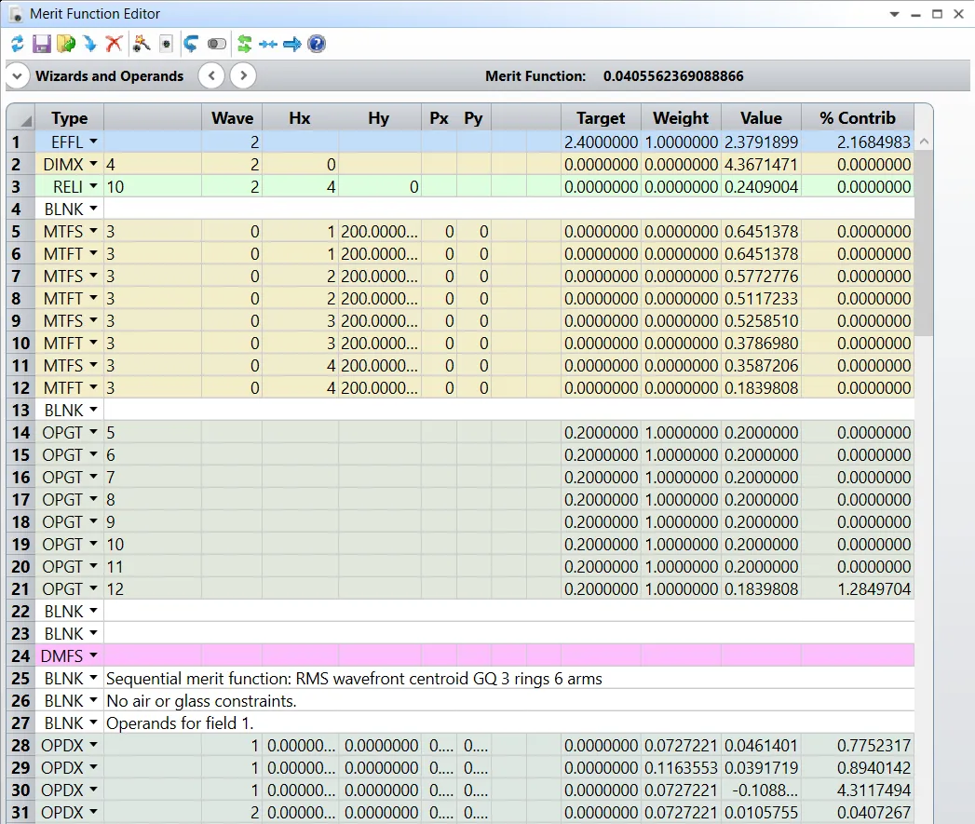Open help with the question mark icon
The width and height of the screenshot is (975, 824).
pyautogui.click(x=317, y=44)
